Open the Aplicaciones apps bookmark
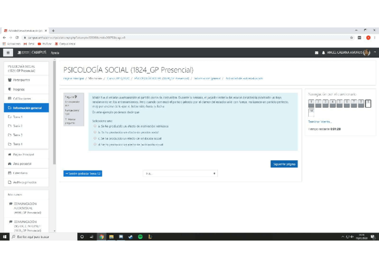Screen dimensions: 379x268 (12, 44)
